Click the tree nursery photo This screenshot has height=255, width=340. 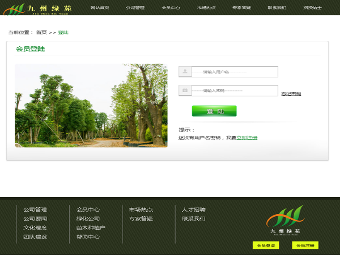91,105
